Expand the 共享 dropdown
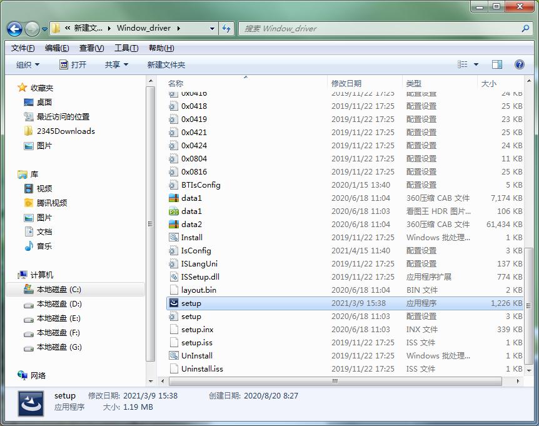Viewport: 539px width, 426px height. click(116, 64)
